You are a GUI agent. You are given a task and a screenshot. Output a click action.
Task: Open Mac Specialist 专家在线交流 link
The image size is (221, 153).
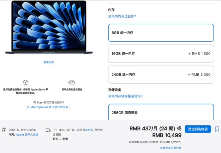(48, 107)
